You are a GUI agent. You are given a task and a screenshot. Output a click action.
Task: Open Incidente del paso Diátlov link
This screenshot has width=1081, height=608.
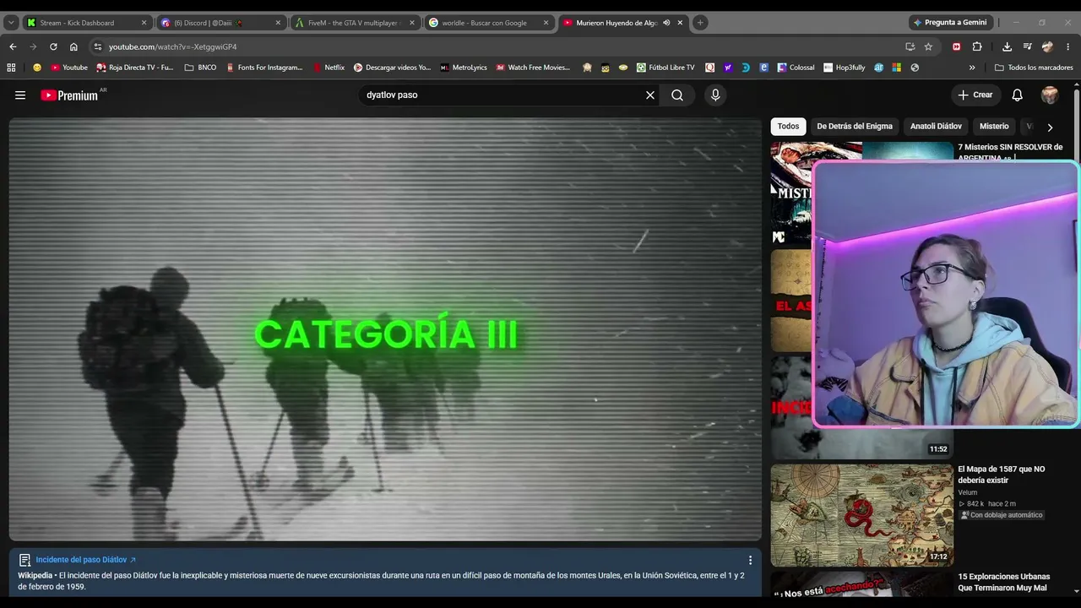pyautogui.click(x=85, y=560)
